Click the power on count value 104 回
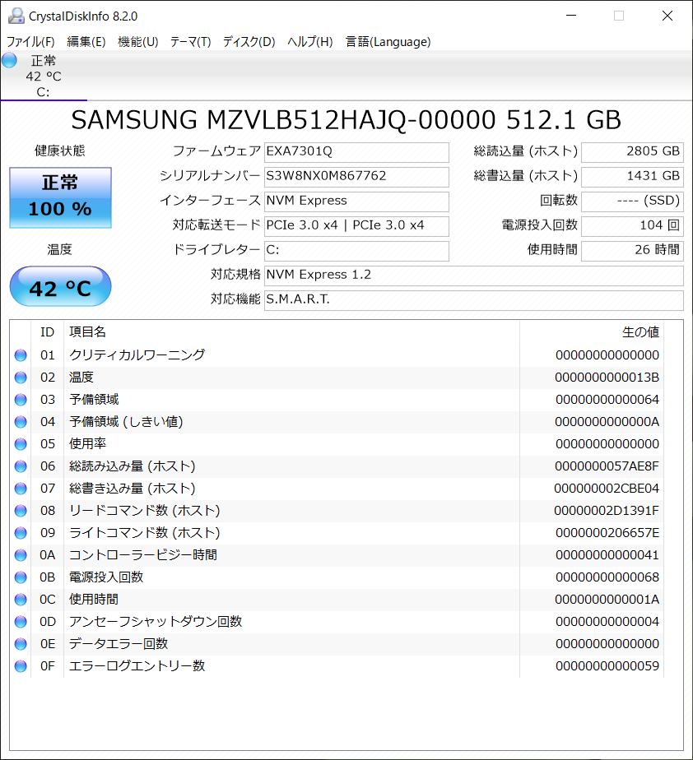The image size is (693, 760). (x=632, y=226)
